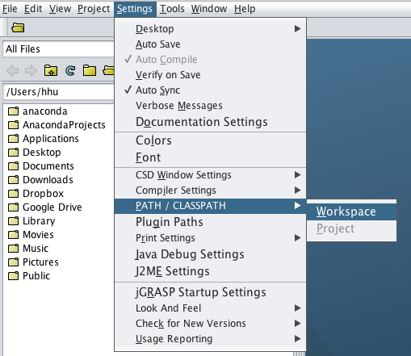The image size is (411, 356).
Task: Click the forward arrow in file browser
Action: pyautogui.click(x=31, y=71)
